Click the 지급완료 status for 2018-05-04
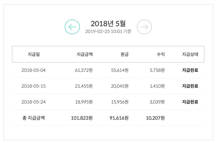 pyautogui.click(x=190, y=70)
